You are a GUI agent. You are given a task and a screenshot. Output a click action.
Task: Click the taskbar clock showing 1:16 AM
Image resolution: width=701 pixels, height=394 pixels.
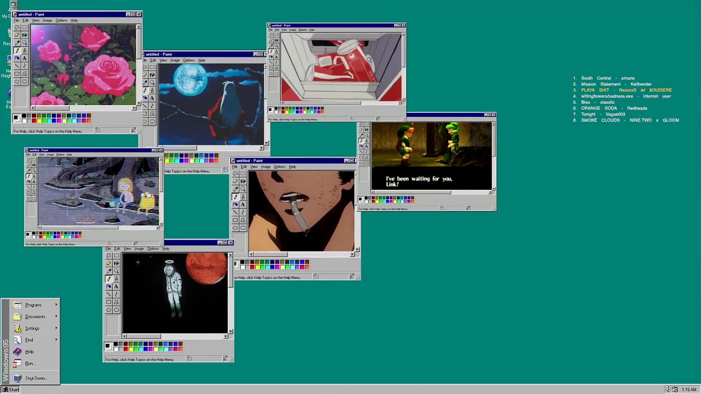689,390
